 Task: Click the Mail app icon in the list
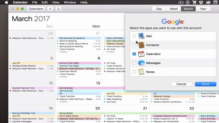click(x=141, y=36)
